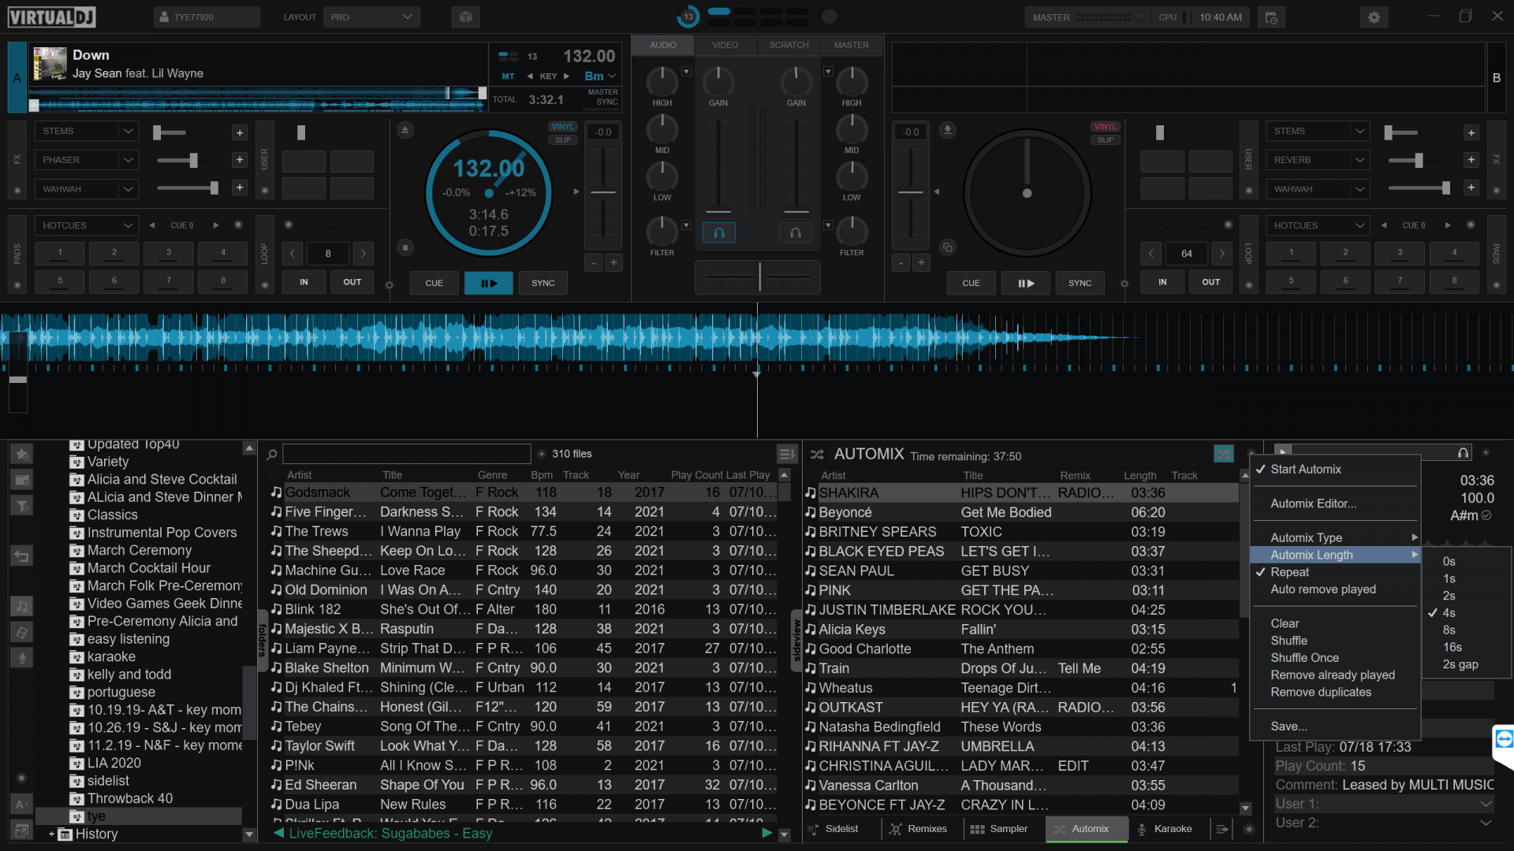Toggle master tempo MT on deck A

click(x=508, y=76)
